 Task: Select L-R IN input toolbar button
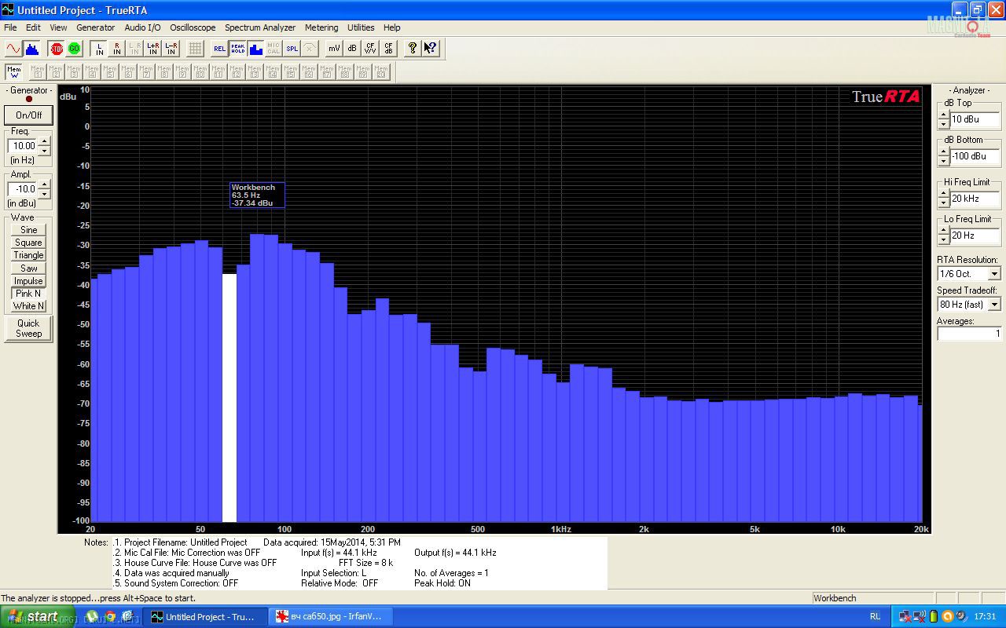pos(171,49)
